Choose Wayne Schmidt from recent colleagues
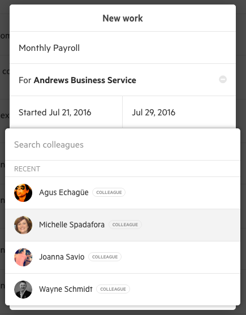This screenshot has width=246, height=315. (123, 290)
